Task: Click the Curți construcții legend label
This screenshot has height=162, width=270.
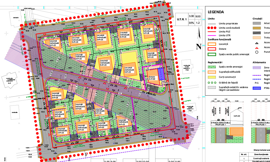Action: (228, 77)
